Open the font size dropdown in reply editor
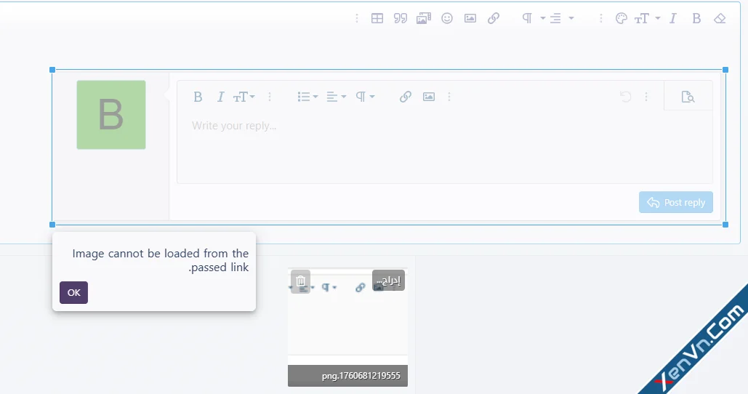The height and width of the screenshot is (394, 748). point(244,97)
